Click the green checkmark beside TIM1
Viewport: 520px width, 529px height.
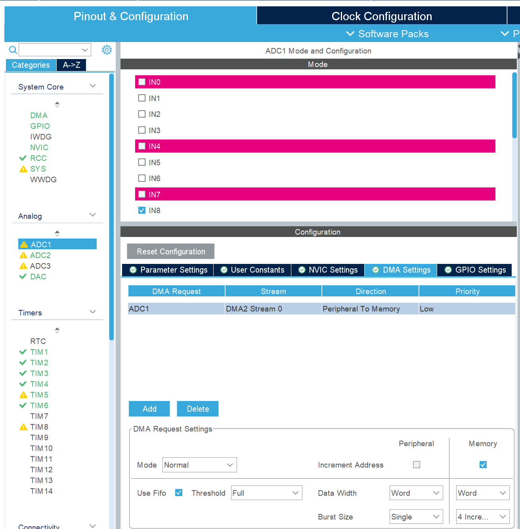pyautogui.click(x=23, y=352)
